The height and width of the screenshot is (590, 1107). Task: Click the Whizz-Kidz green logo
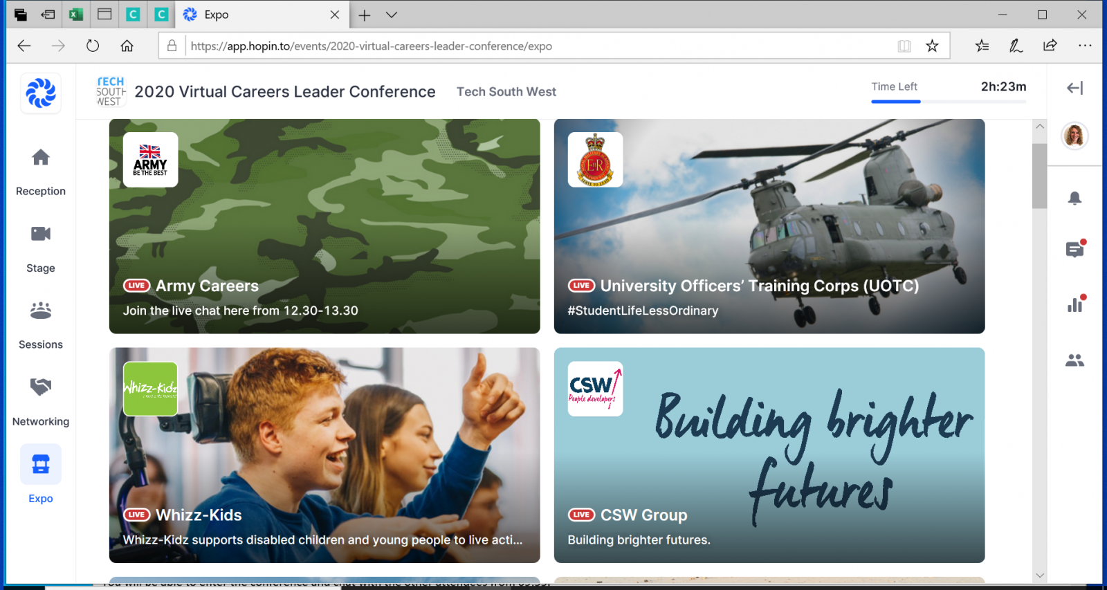[x=150, y=389]
